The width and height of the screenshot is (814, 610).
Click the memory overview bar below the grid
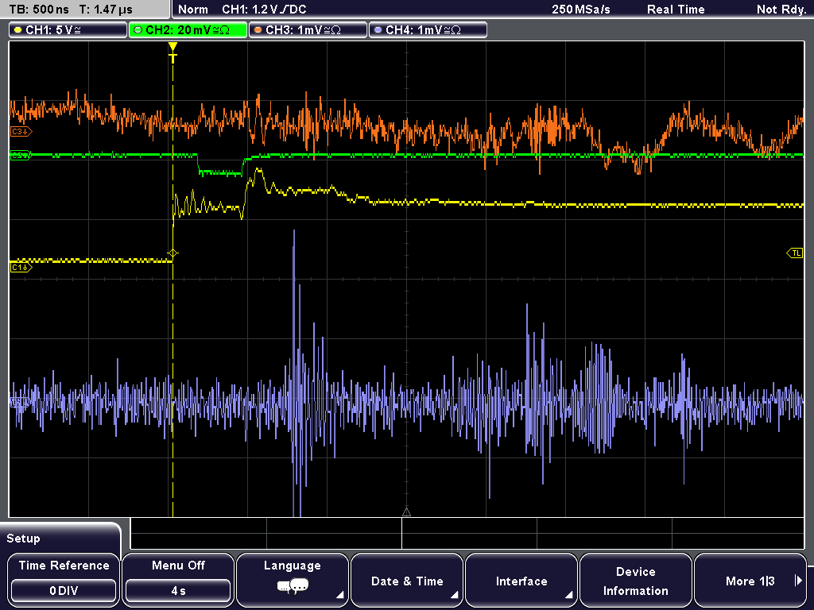tap(467, 534)
